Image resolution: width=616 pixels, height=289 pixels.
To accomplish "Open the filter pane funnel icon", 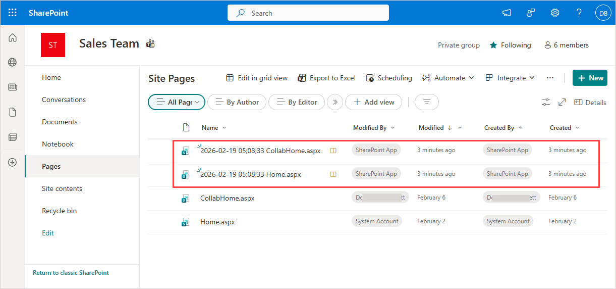I will click(x=427, y=102).
